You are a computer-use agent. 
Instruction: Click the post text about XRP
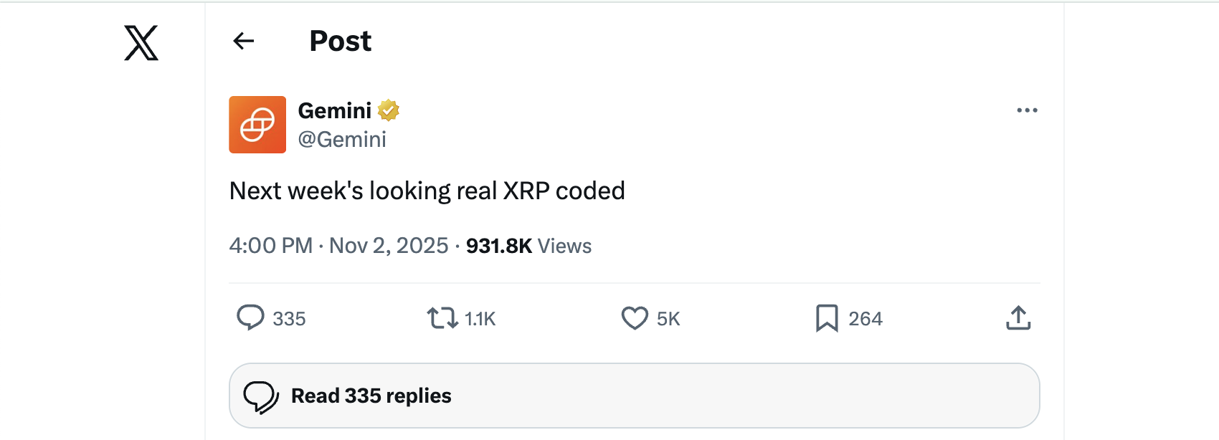click(x=427, y=191)
